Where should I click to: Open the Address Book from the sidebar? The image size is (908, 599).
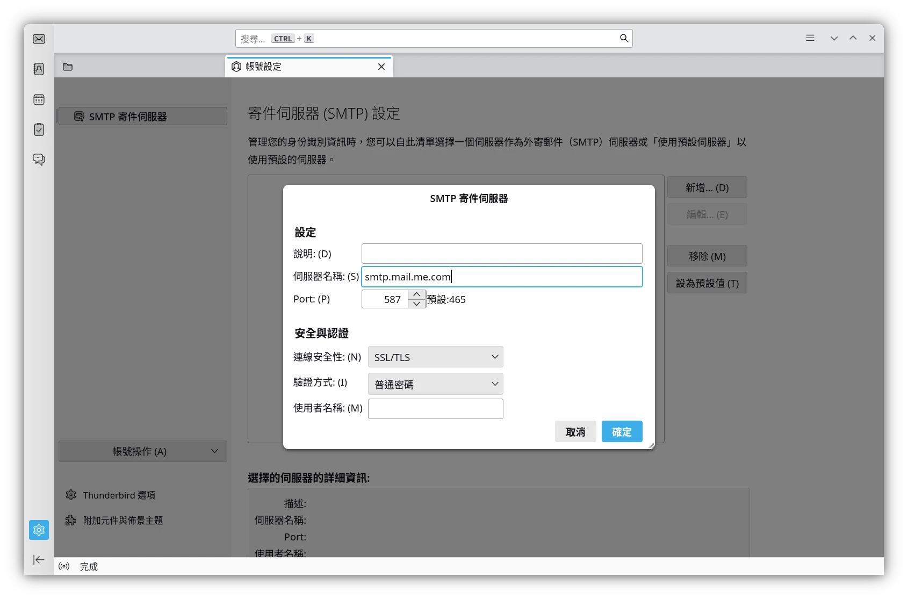39,69
